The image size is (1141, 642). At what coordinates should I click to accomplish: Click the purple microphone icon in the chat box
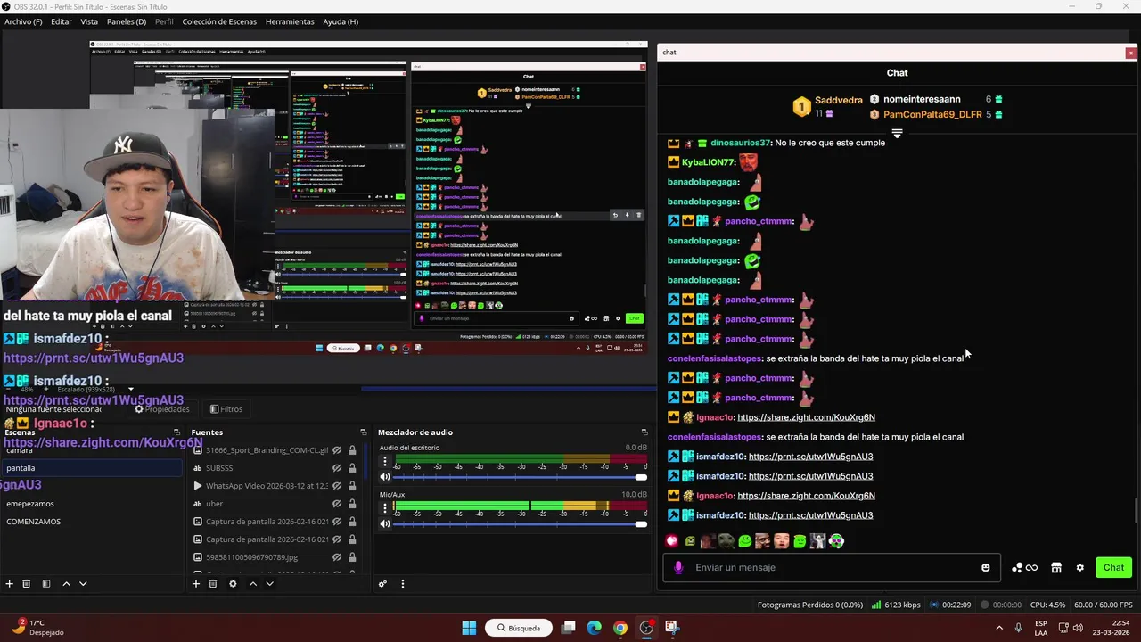coord(678,567)
